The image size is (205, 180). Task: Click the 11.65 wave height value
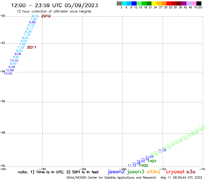[149, 157]
